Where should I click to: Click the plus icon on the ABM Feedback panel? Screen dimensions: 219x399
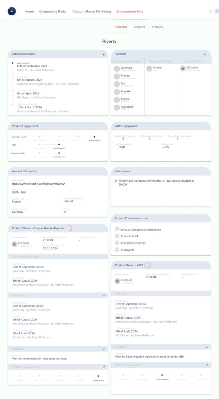point(207,347)
